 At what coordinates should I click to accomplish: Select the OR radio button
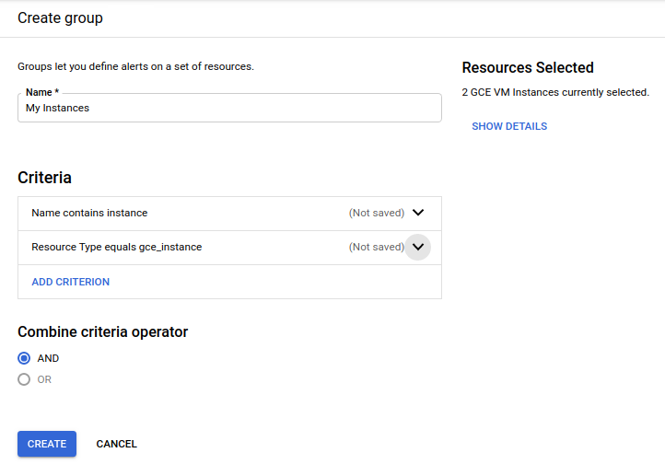(x=24, y=379)
